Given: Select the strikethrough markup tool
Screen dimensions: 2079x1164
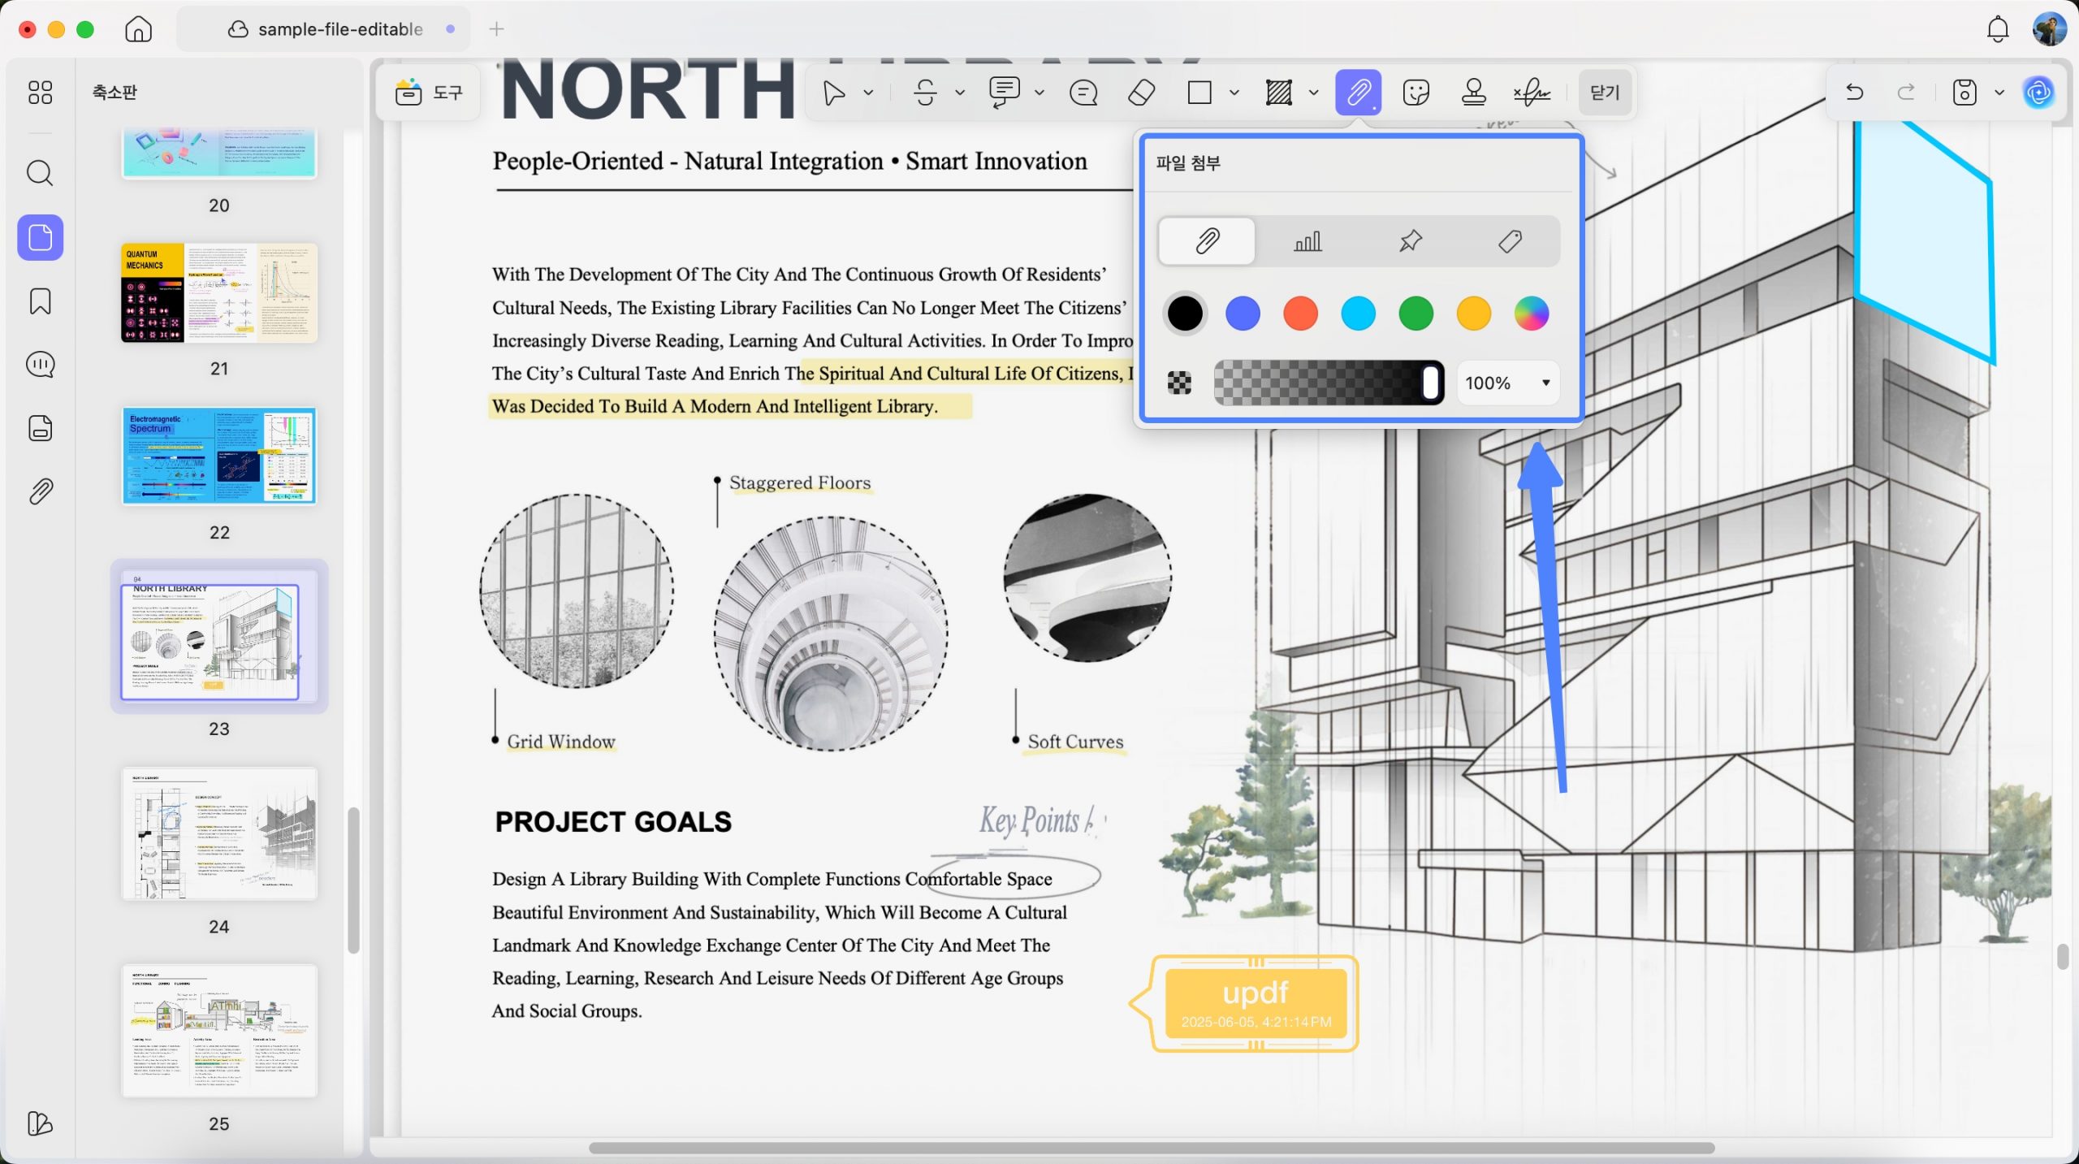Looking at the screenshot, I should point(926,93).
